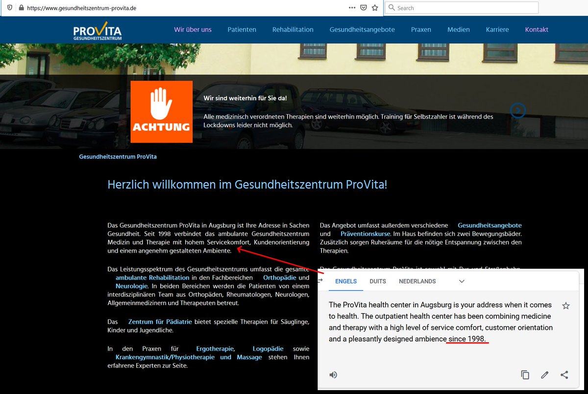Select the NEDERLANDS language tab
The height and width of the screenshot is (394, 588).
(x=417, y=281)
